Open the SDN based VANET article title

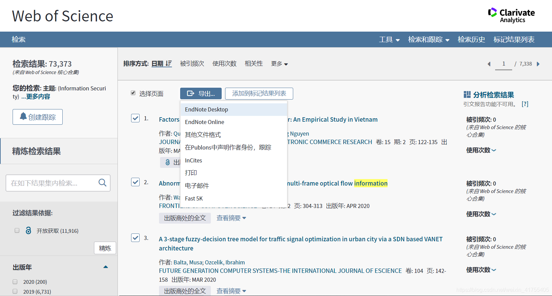click(x=301, y=243)
